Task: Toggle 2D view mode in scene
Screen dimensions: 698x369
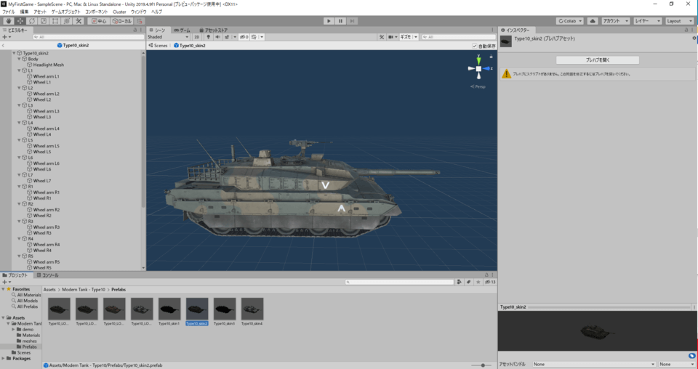Action: tap(196, 37)
